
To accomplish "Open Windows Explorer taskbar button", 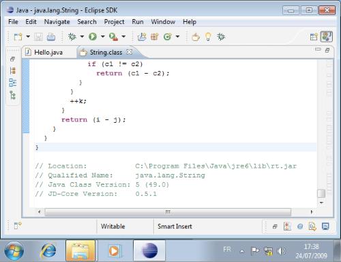I will point(80,250).
